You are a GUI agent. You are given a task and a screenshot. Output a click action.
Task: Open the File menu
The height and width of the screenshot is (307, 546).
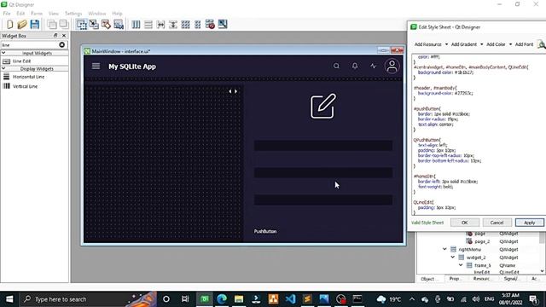click(x=7, y=14)
